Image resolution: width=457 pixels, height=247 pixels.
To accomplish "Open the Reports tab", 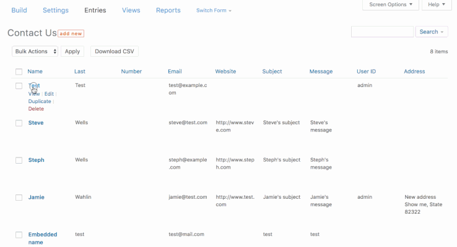I will (168, 10).
